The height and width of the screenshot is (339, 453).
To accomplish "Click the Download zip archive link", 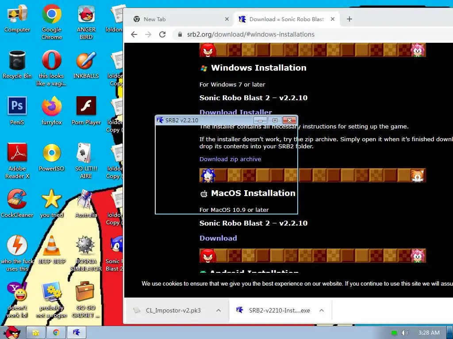I will pos(230,159).
